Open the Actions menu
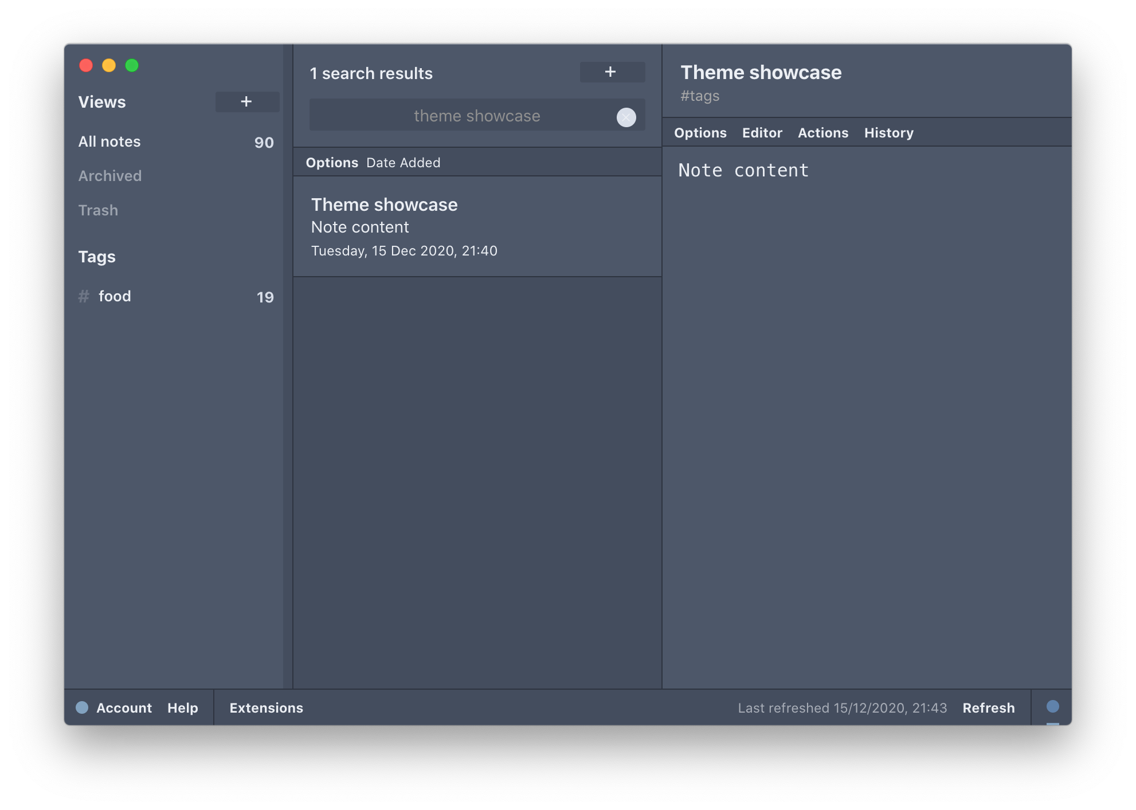This screenshot has width=1136, height=810. coord(822,133)
